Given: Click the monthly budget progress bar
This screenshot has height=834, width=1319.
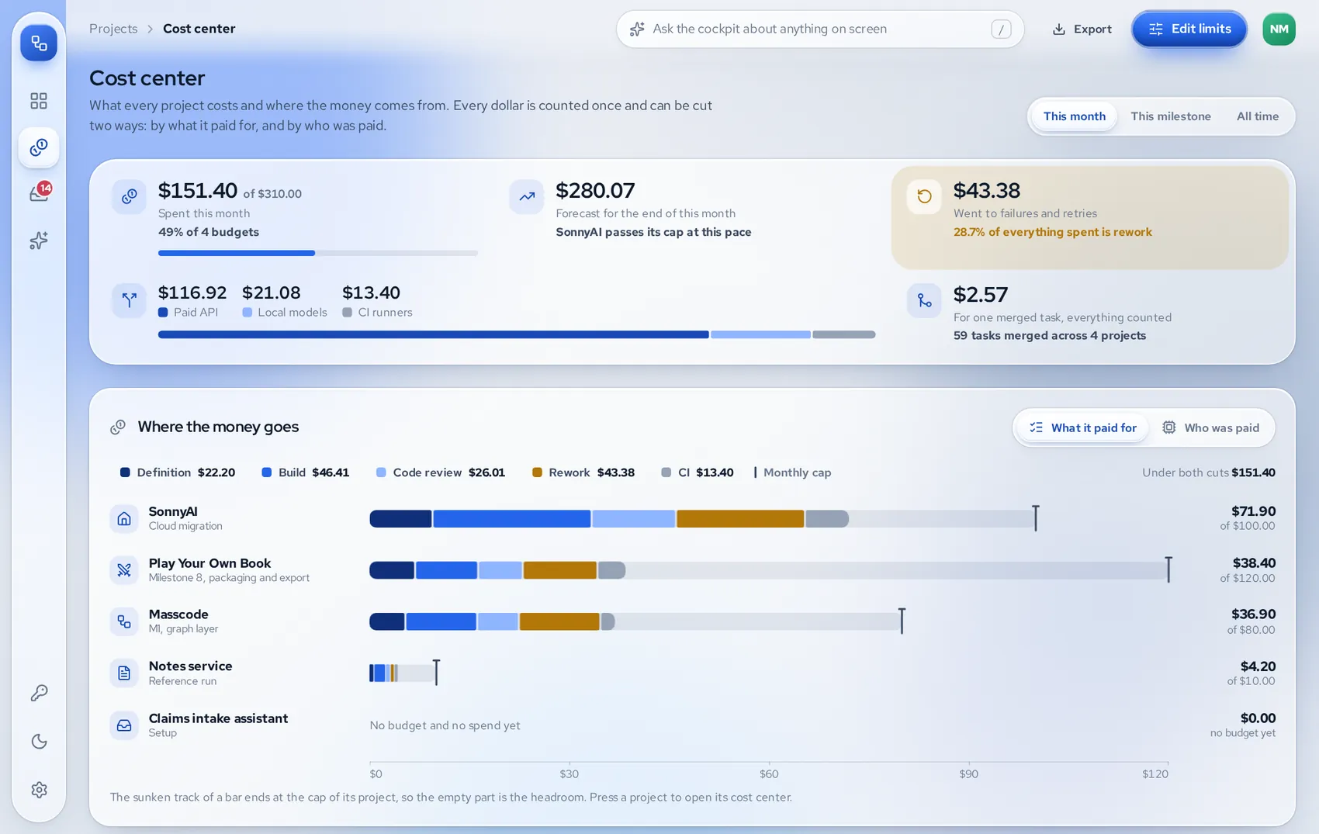Looking at the screenshot, I should pos(317,253).
